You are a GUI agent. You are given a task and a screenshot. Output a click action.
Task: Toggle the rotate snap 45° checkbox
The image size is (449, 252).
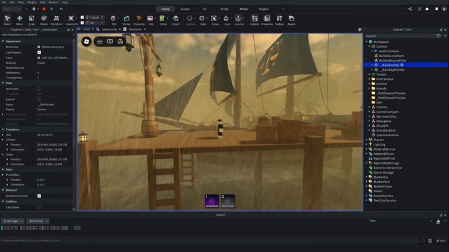tap(82, 22)
